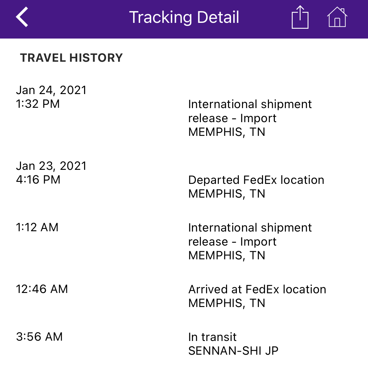The image size is (368, 372).
Task: Tap the back arrow icon
Action: [x=22, y=17]
